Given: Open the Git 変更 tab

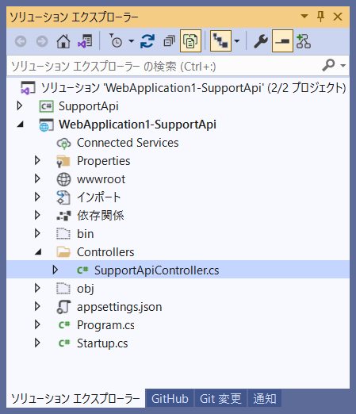Looking at the screenshot, I should [x=220, y=399].
